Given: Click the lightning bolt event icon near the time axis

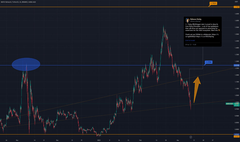Looking at the screenshot, I should pos(191,137).
